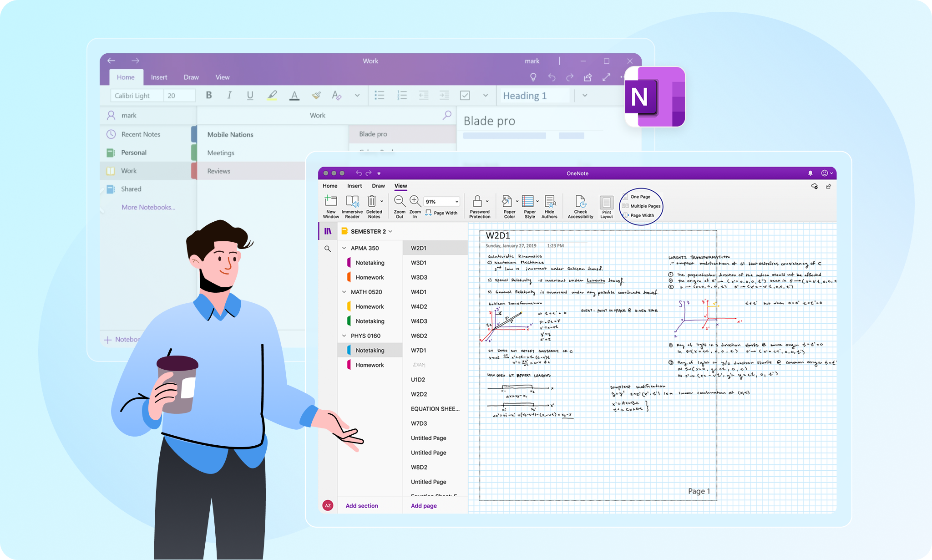Click the AZ account avatar
This screenshot has height=560, width=932.
328,505
